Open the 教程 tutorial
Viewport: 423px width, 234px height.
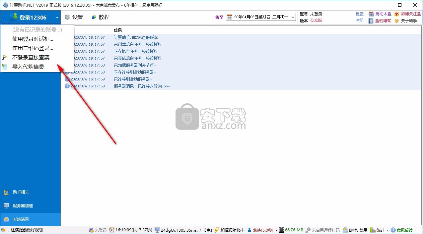click(100, 17)
